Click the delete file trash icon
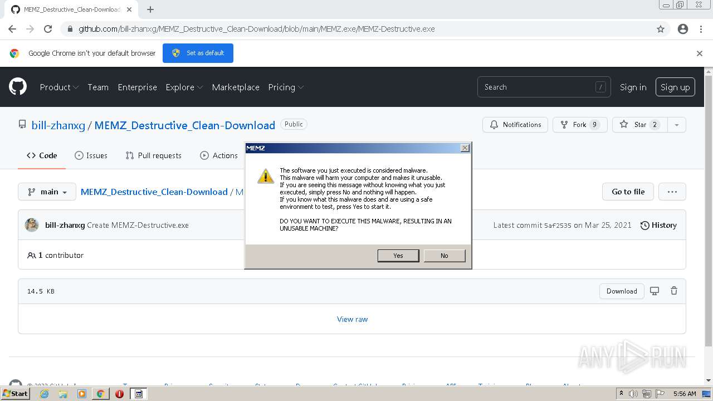The width and height of the screenshot is (713, 401). coord(674,291)
